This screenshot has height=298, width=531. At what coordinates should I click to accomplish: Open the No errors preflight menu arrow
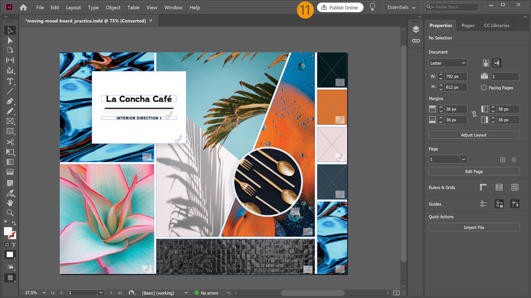228,293
